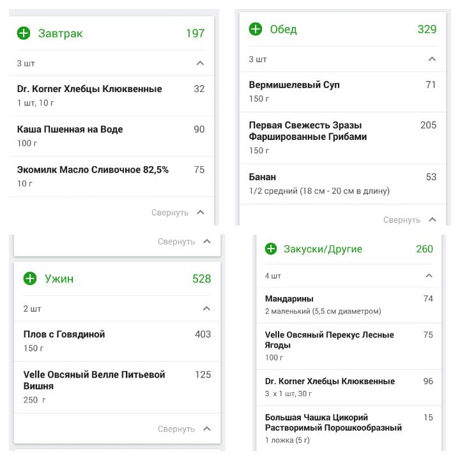
Task: Collapse Обед 3 шт list chevron
Action: pos(432,59)
